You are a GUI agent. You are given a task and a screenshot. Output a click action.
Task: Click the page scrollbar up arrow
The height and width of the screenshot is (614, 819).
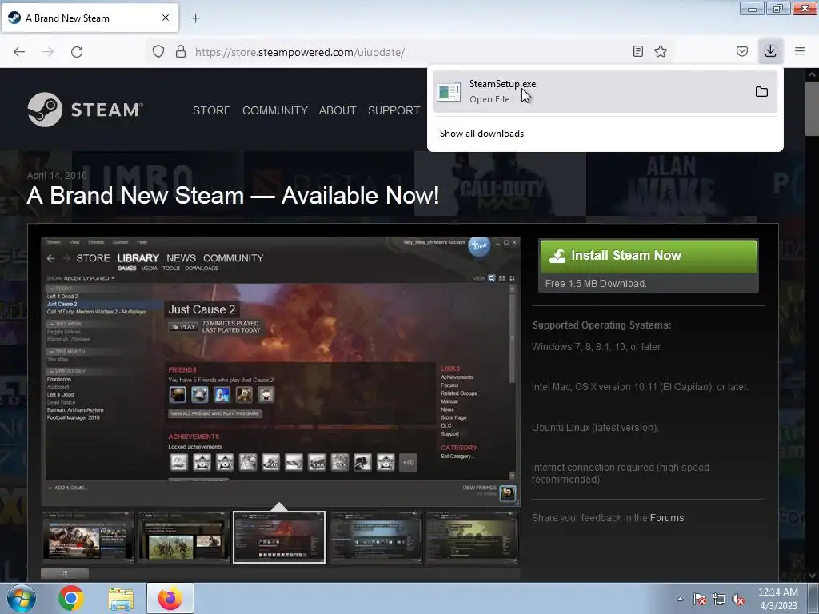[x=813, y=74]
